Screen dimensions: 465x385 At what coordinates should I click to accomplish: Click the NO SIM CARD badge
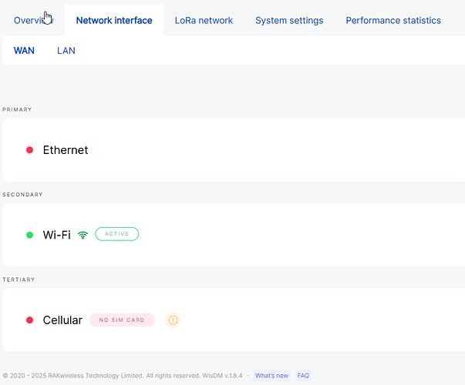click(122, 320)
